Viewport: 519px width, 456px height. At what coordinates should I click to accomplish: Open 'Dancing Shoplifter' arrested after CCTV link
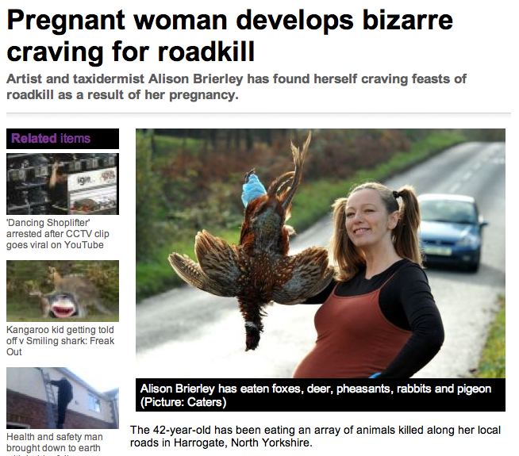[58, 234]
